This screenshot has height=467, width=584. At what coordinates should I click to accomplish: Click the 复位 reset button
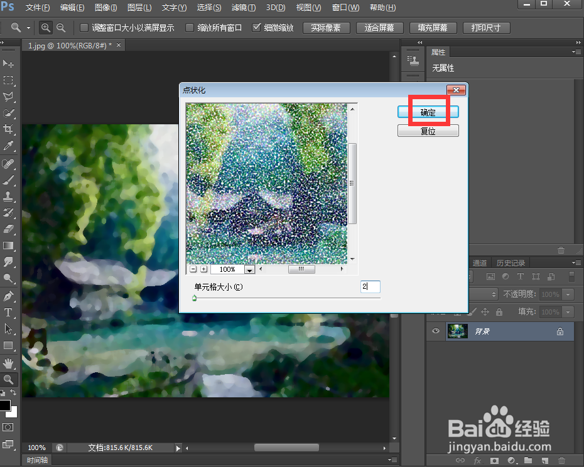coord(428,130)
